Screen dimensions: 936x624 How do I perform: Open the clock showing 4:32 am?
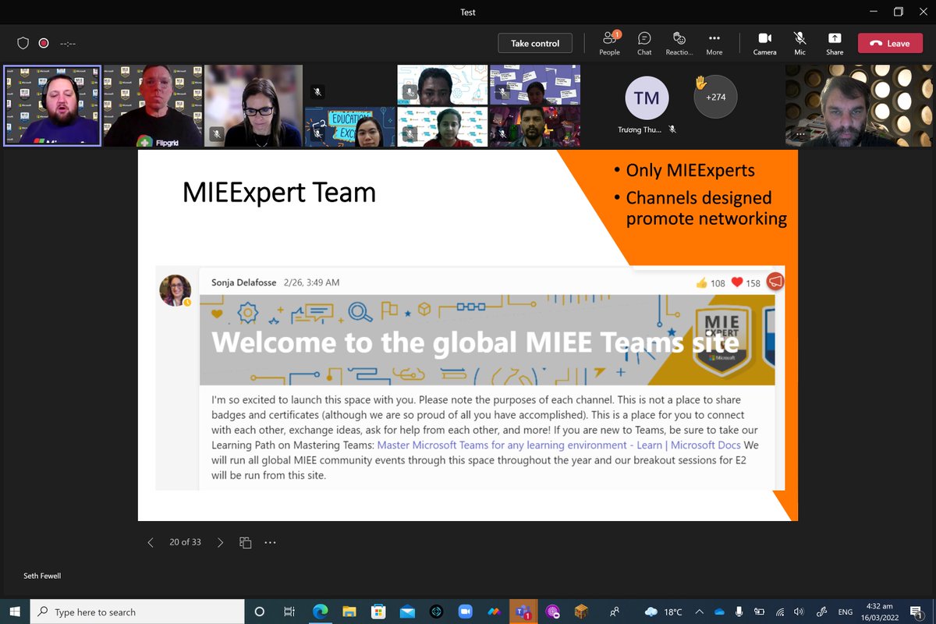(879, 612)
